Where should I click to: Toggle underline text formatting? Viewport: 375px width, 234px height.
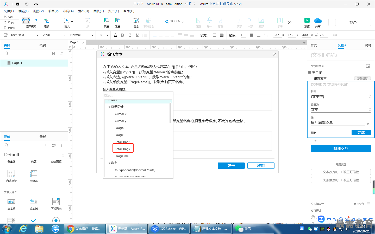tap(137, 35)
